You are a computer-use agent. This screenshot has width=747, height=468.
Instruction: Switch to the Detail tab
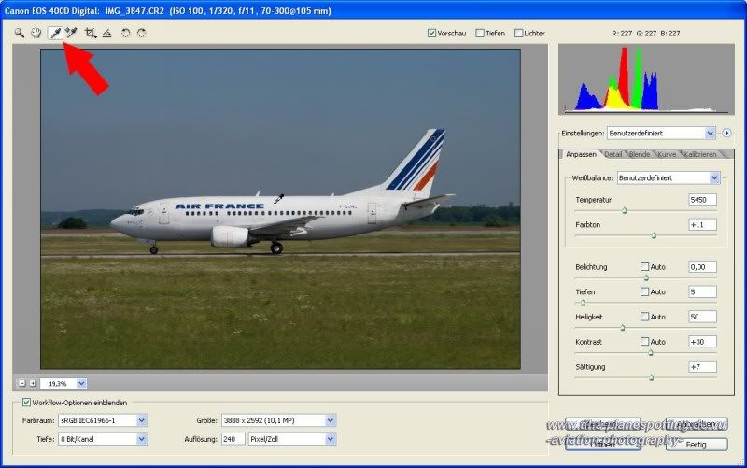pos(613,154)
